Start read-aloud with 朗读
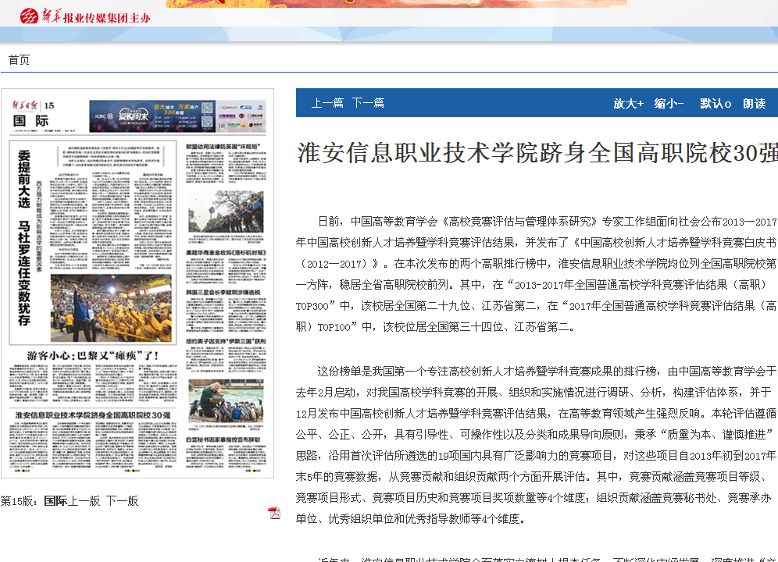The height and width of the screenshot is (562, 778). coord(755,103)
